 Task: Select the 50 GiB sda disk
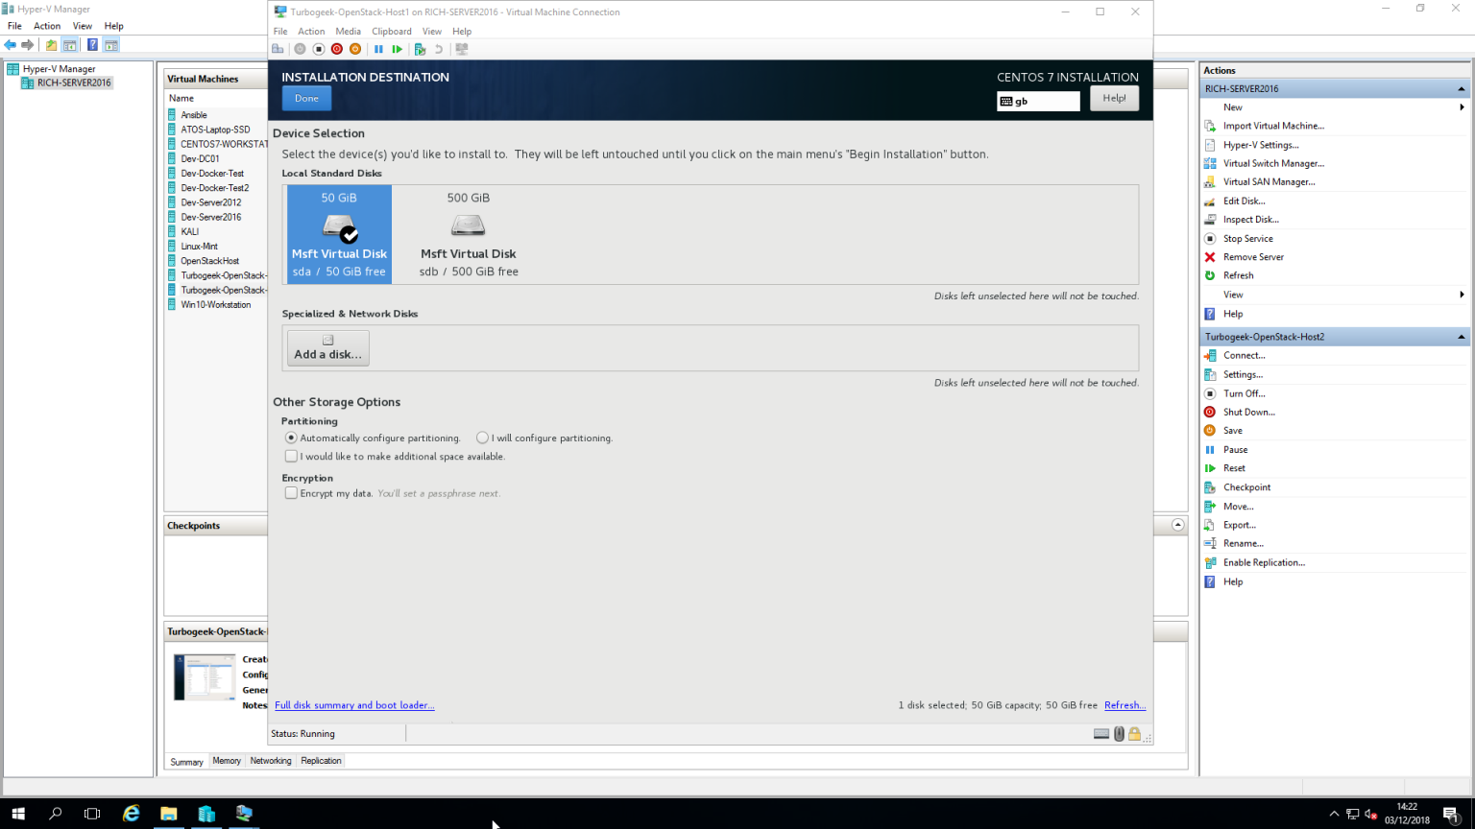click(x=339, y=235)
